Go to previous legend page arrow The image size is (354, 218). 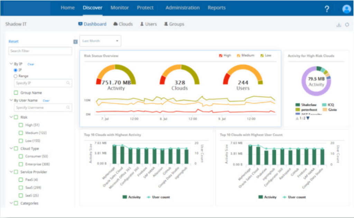(297, 118)
